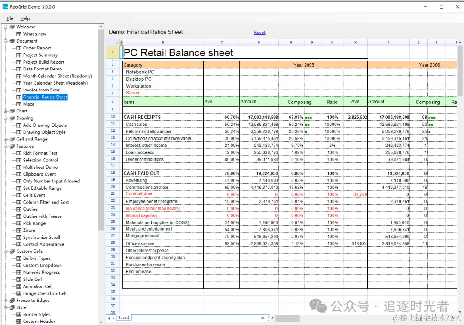
Task: Click the sheet icon beside Project Summary
Action: coord(18,55)
